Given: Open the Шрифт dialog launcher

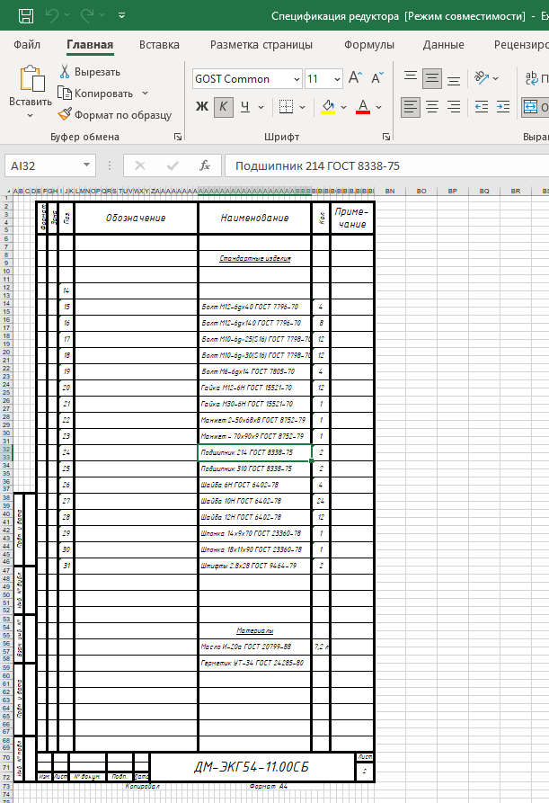Looking at the screenshot, I should point(386,137).
